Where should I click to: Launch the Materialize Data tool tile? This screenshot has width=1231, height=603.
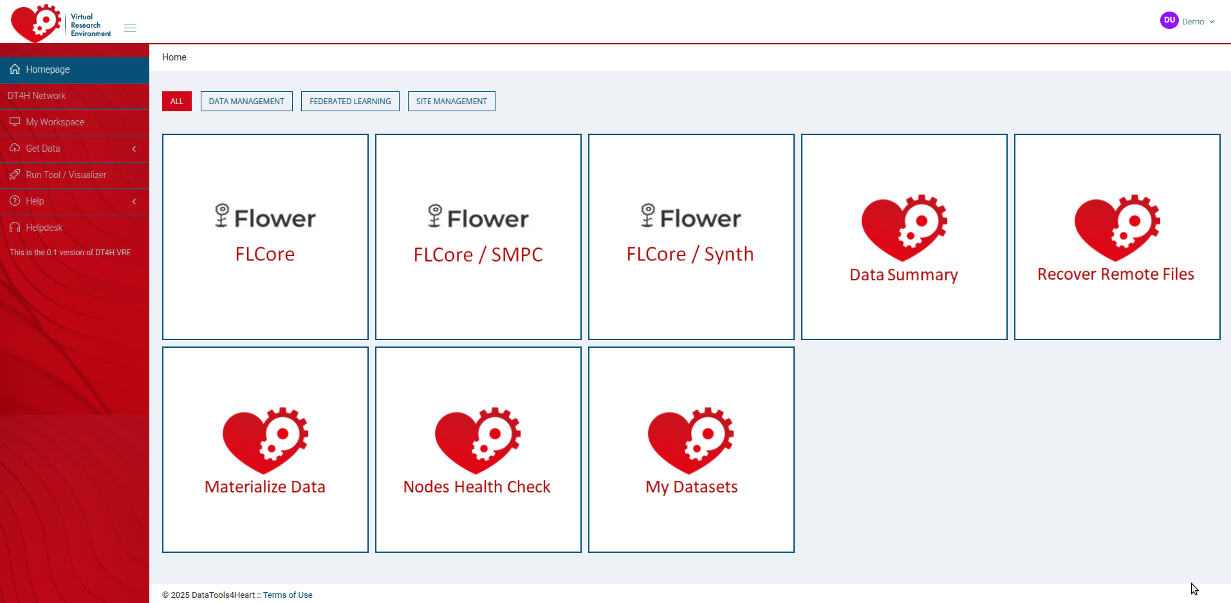pos(265,449)
